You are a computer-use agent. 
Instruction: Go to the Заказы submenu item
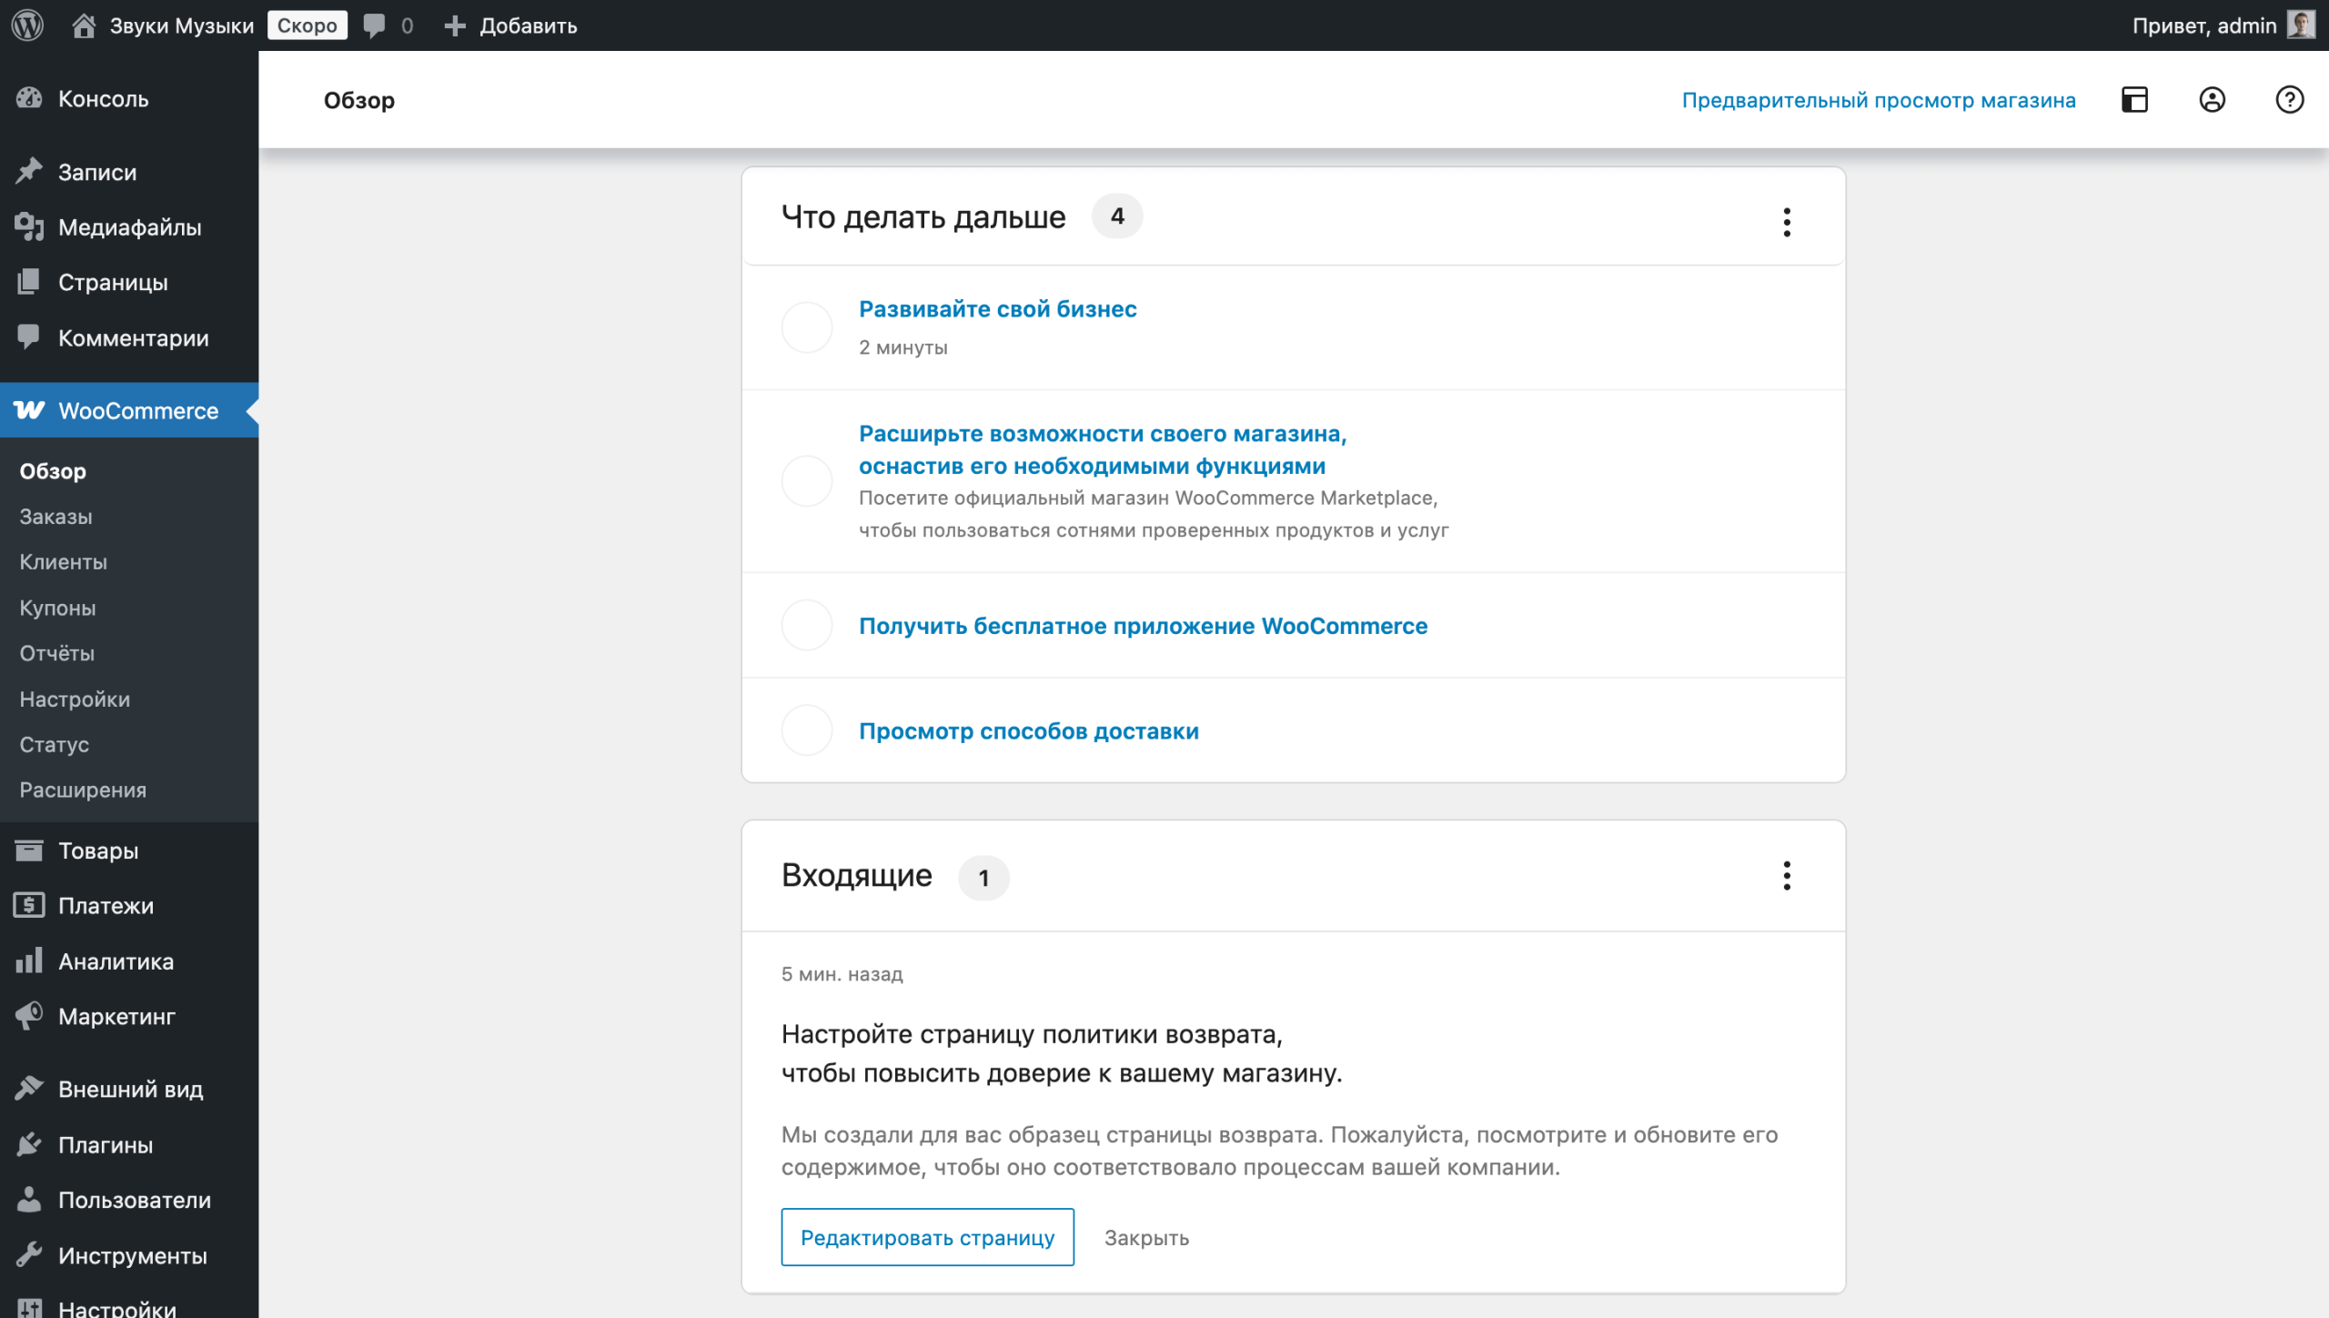tap(56, 517)
